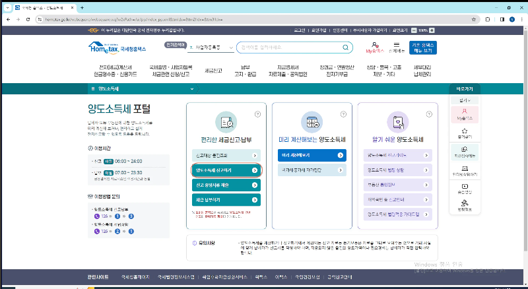Click the 기존 홈택스 메뉴 보기 button

pos(423,48)
